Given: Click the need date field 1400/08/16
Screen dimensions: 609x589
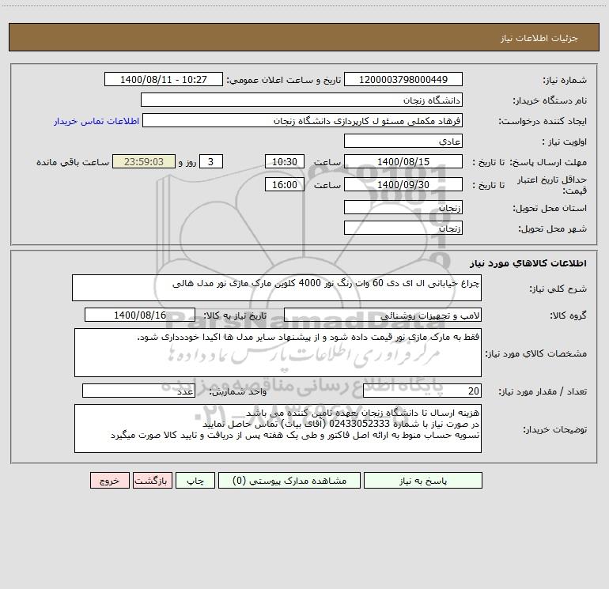Looking at the screenshot, I should pyautogui.click(x=140, y=315).
